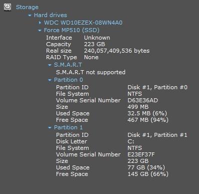
Task: Select the S.M.A.R.T heading label
Action: tap(68, 65)
